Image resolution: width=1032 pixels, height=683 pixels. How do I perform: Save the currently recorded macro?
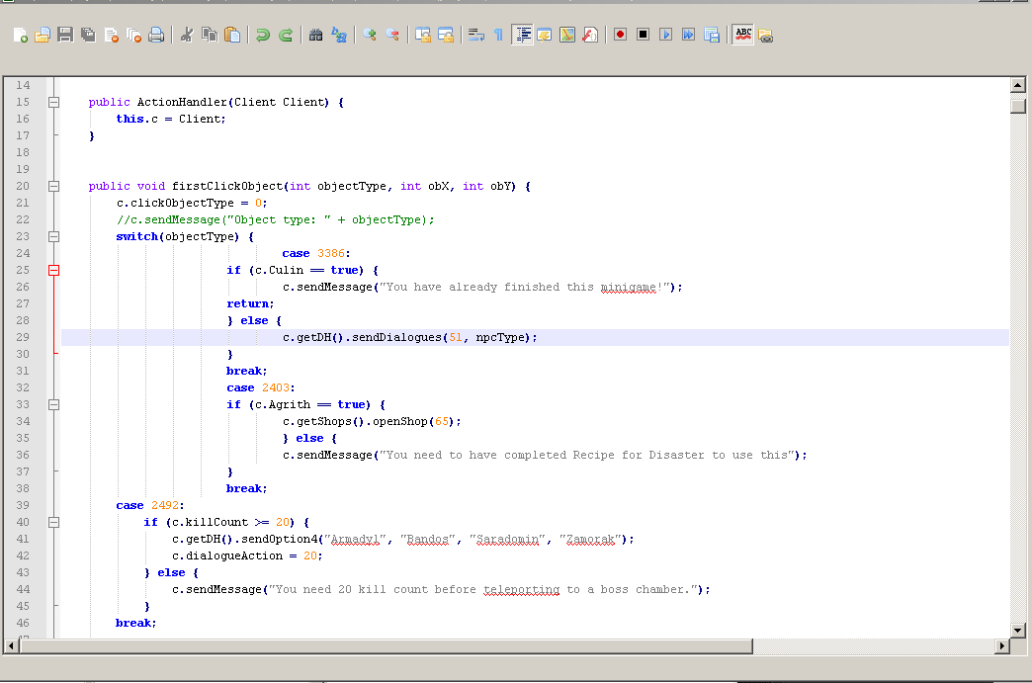point(712,35)
